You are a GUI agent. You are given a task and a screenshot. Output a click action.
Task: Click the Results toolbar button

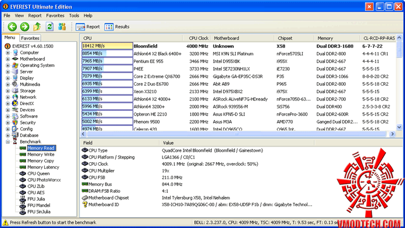coord(117,26)
